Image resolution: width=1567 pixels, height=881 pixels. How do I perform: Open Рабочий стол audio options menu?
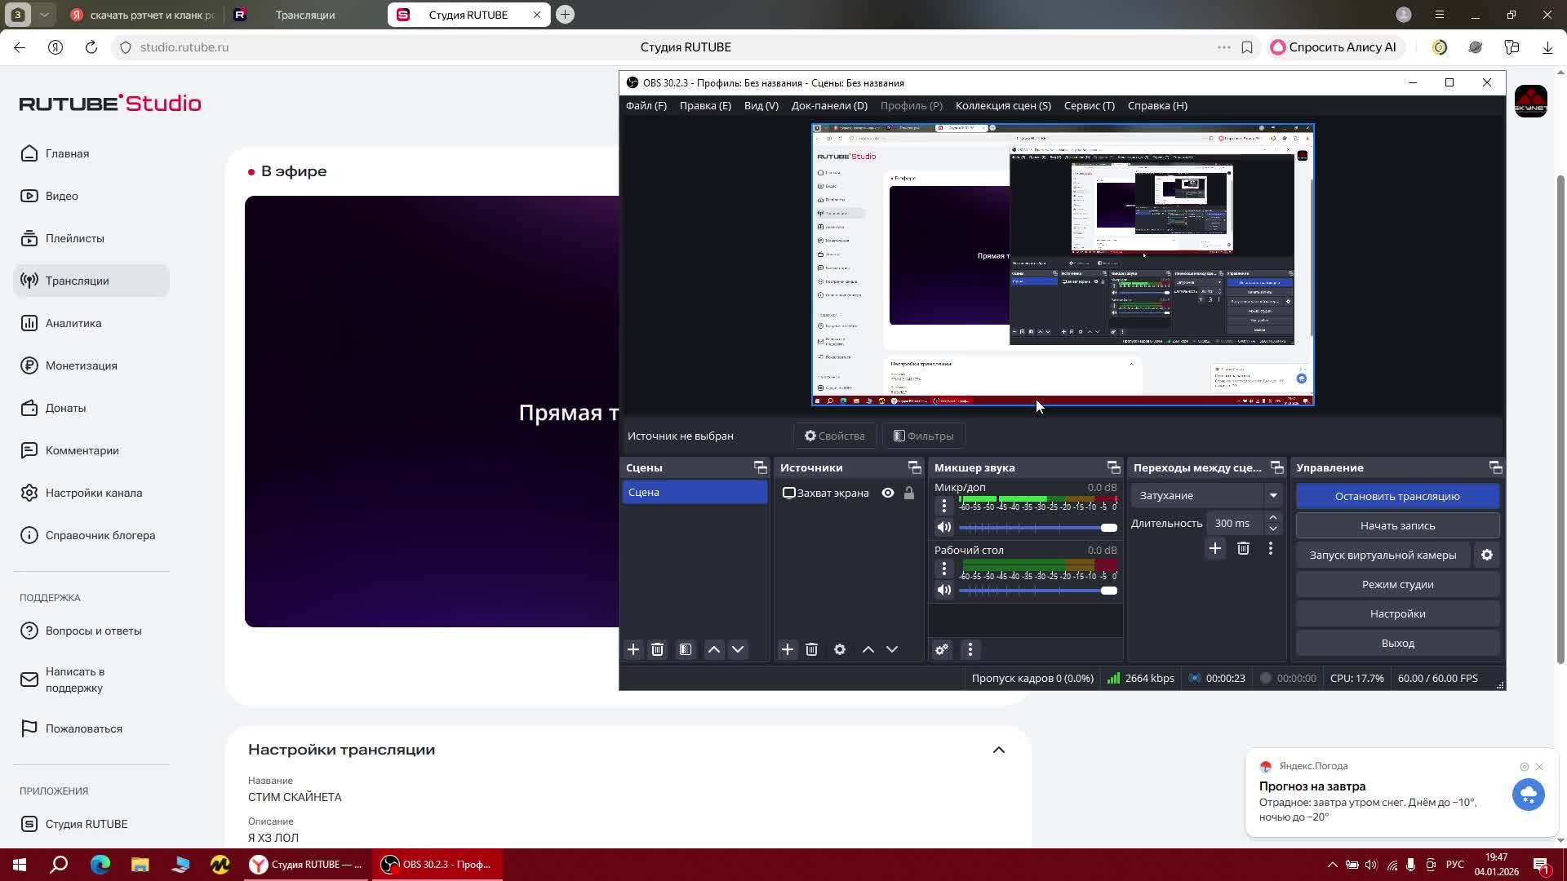pyautogui.click(x=944, y=569)
